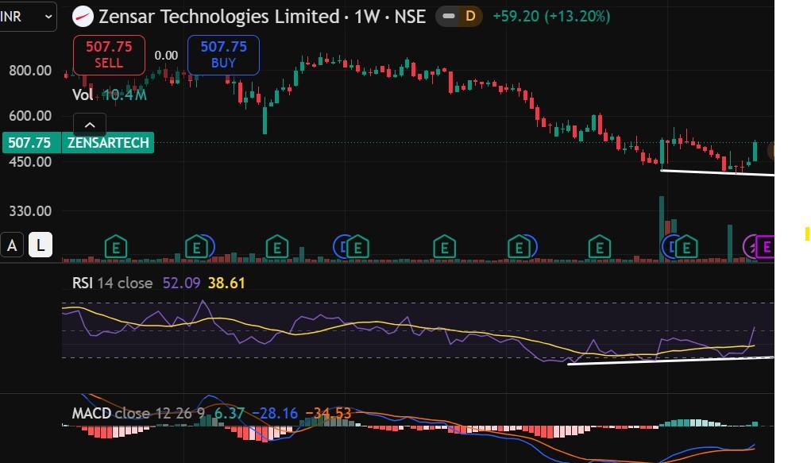Click the MACD histogram value 6.37
811x463 pixels.
coord(229,413)
